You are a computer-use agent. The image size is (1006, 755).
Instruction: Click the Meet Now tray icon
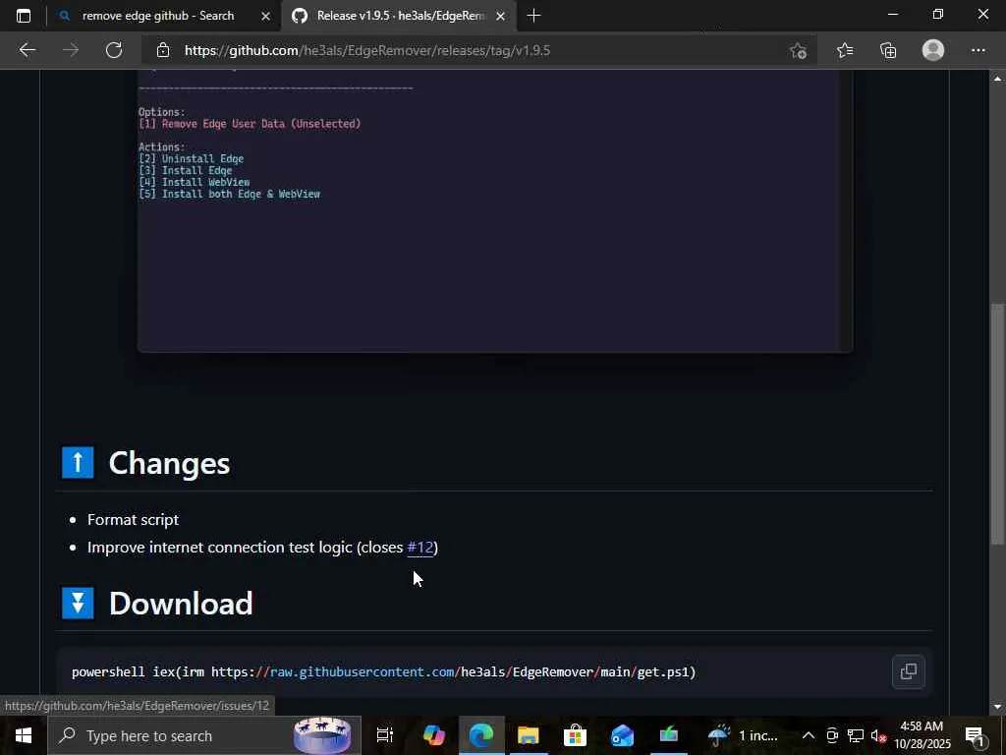coord(832,735)
